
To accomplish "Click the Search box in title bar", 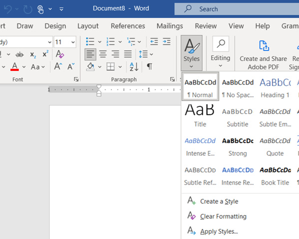I will coord(237,9).
